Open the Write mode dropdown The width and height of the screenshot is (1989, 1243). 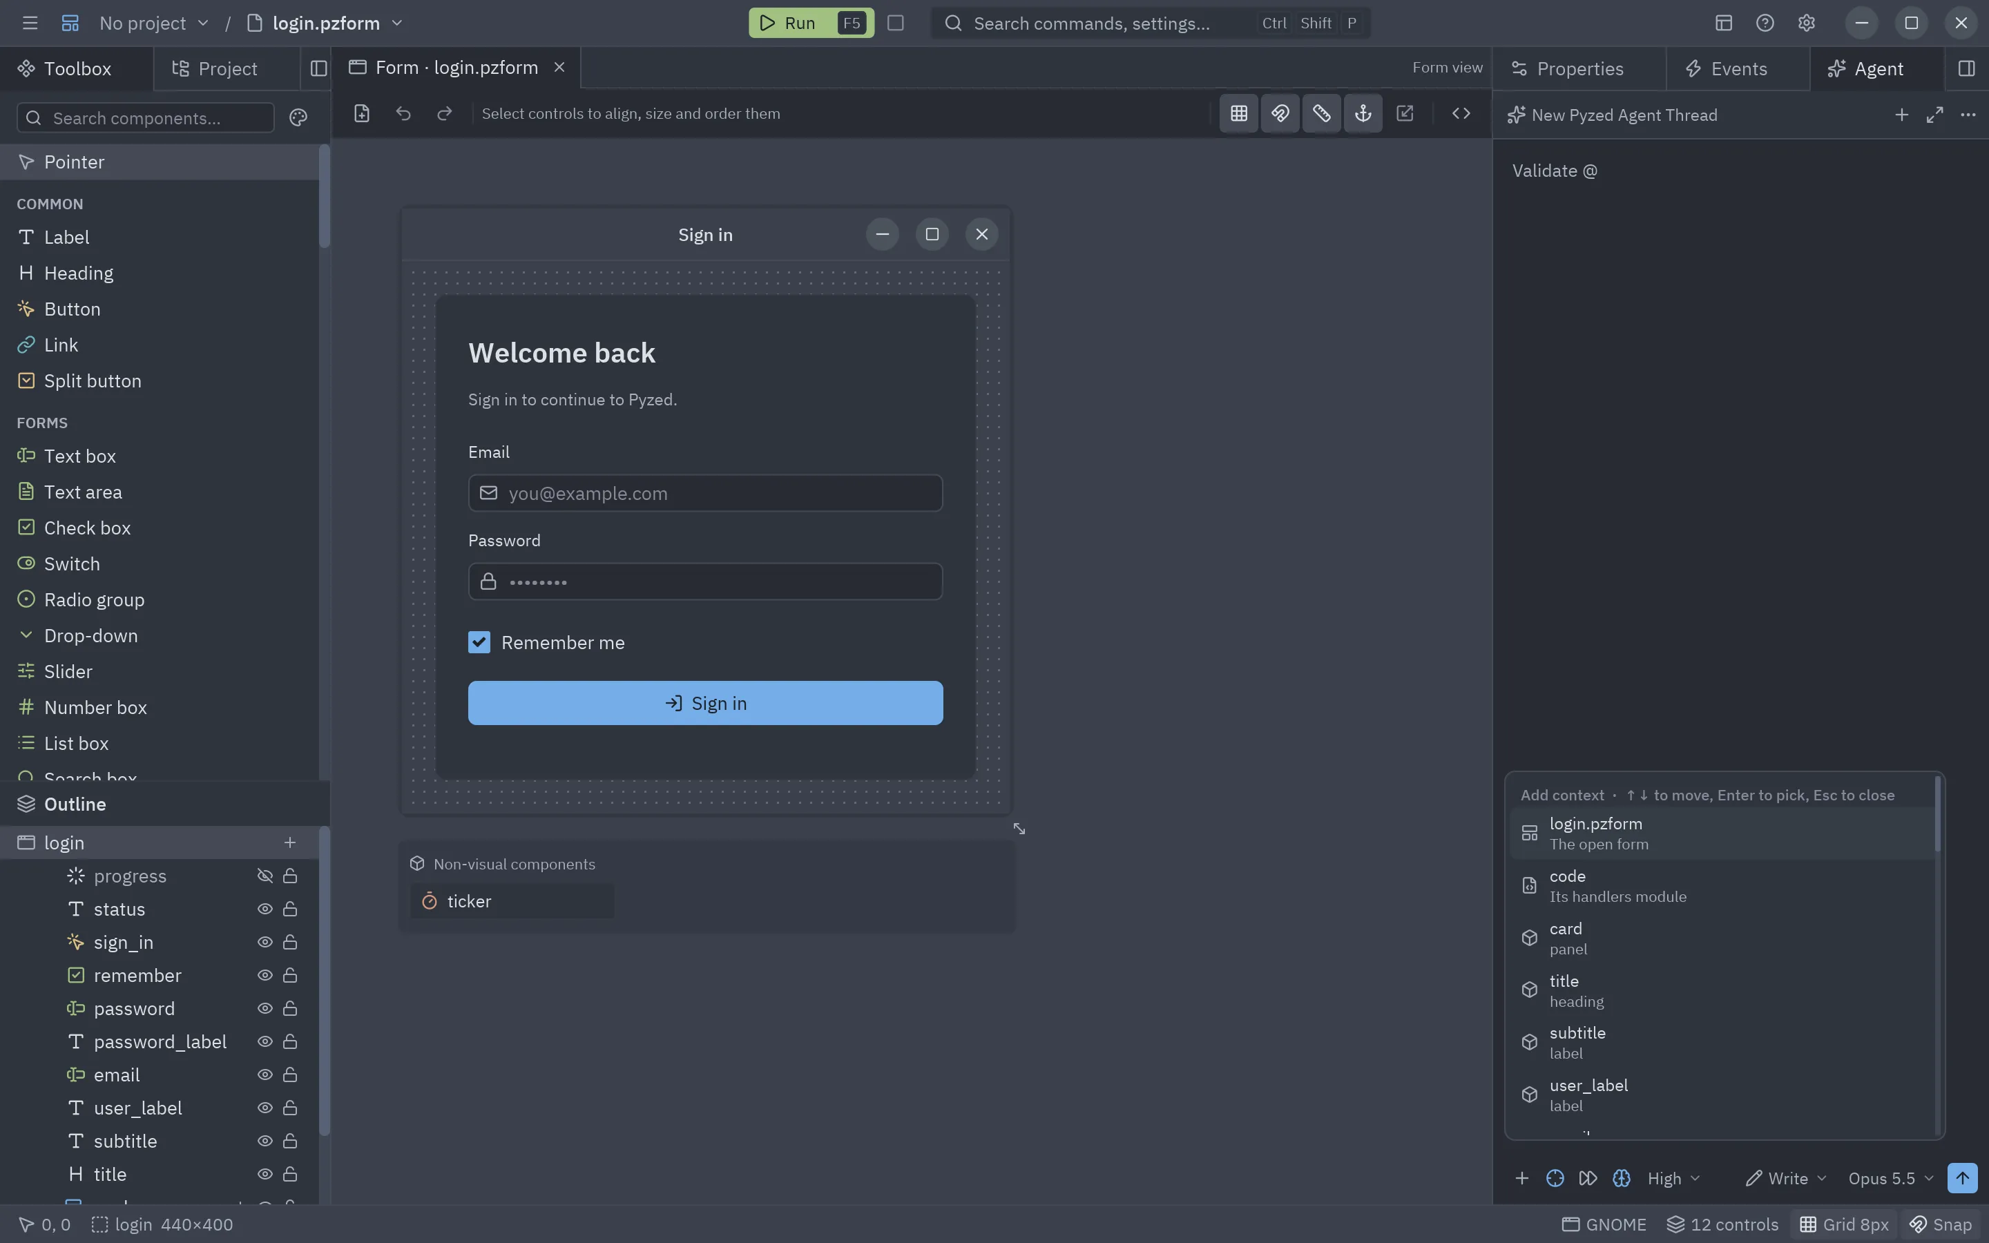click(x=1786, y=1178)
